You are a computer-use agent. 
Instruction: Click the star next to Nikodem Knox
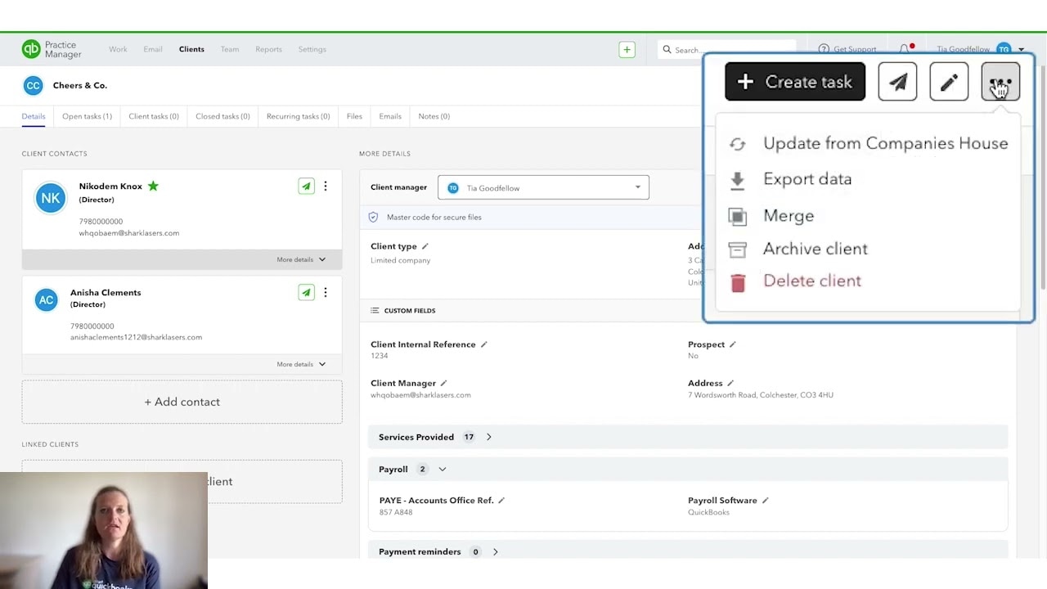(152, 186)
